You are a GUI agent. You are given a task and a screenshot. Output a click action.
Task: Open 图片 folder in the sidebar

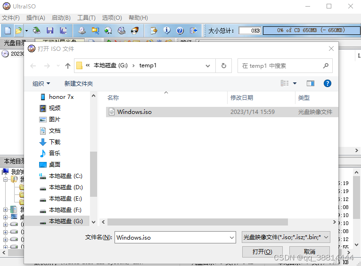pyautogui.click(x=50, y=120)
